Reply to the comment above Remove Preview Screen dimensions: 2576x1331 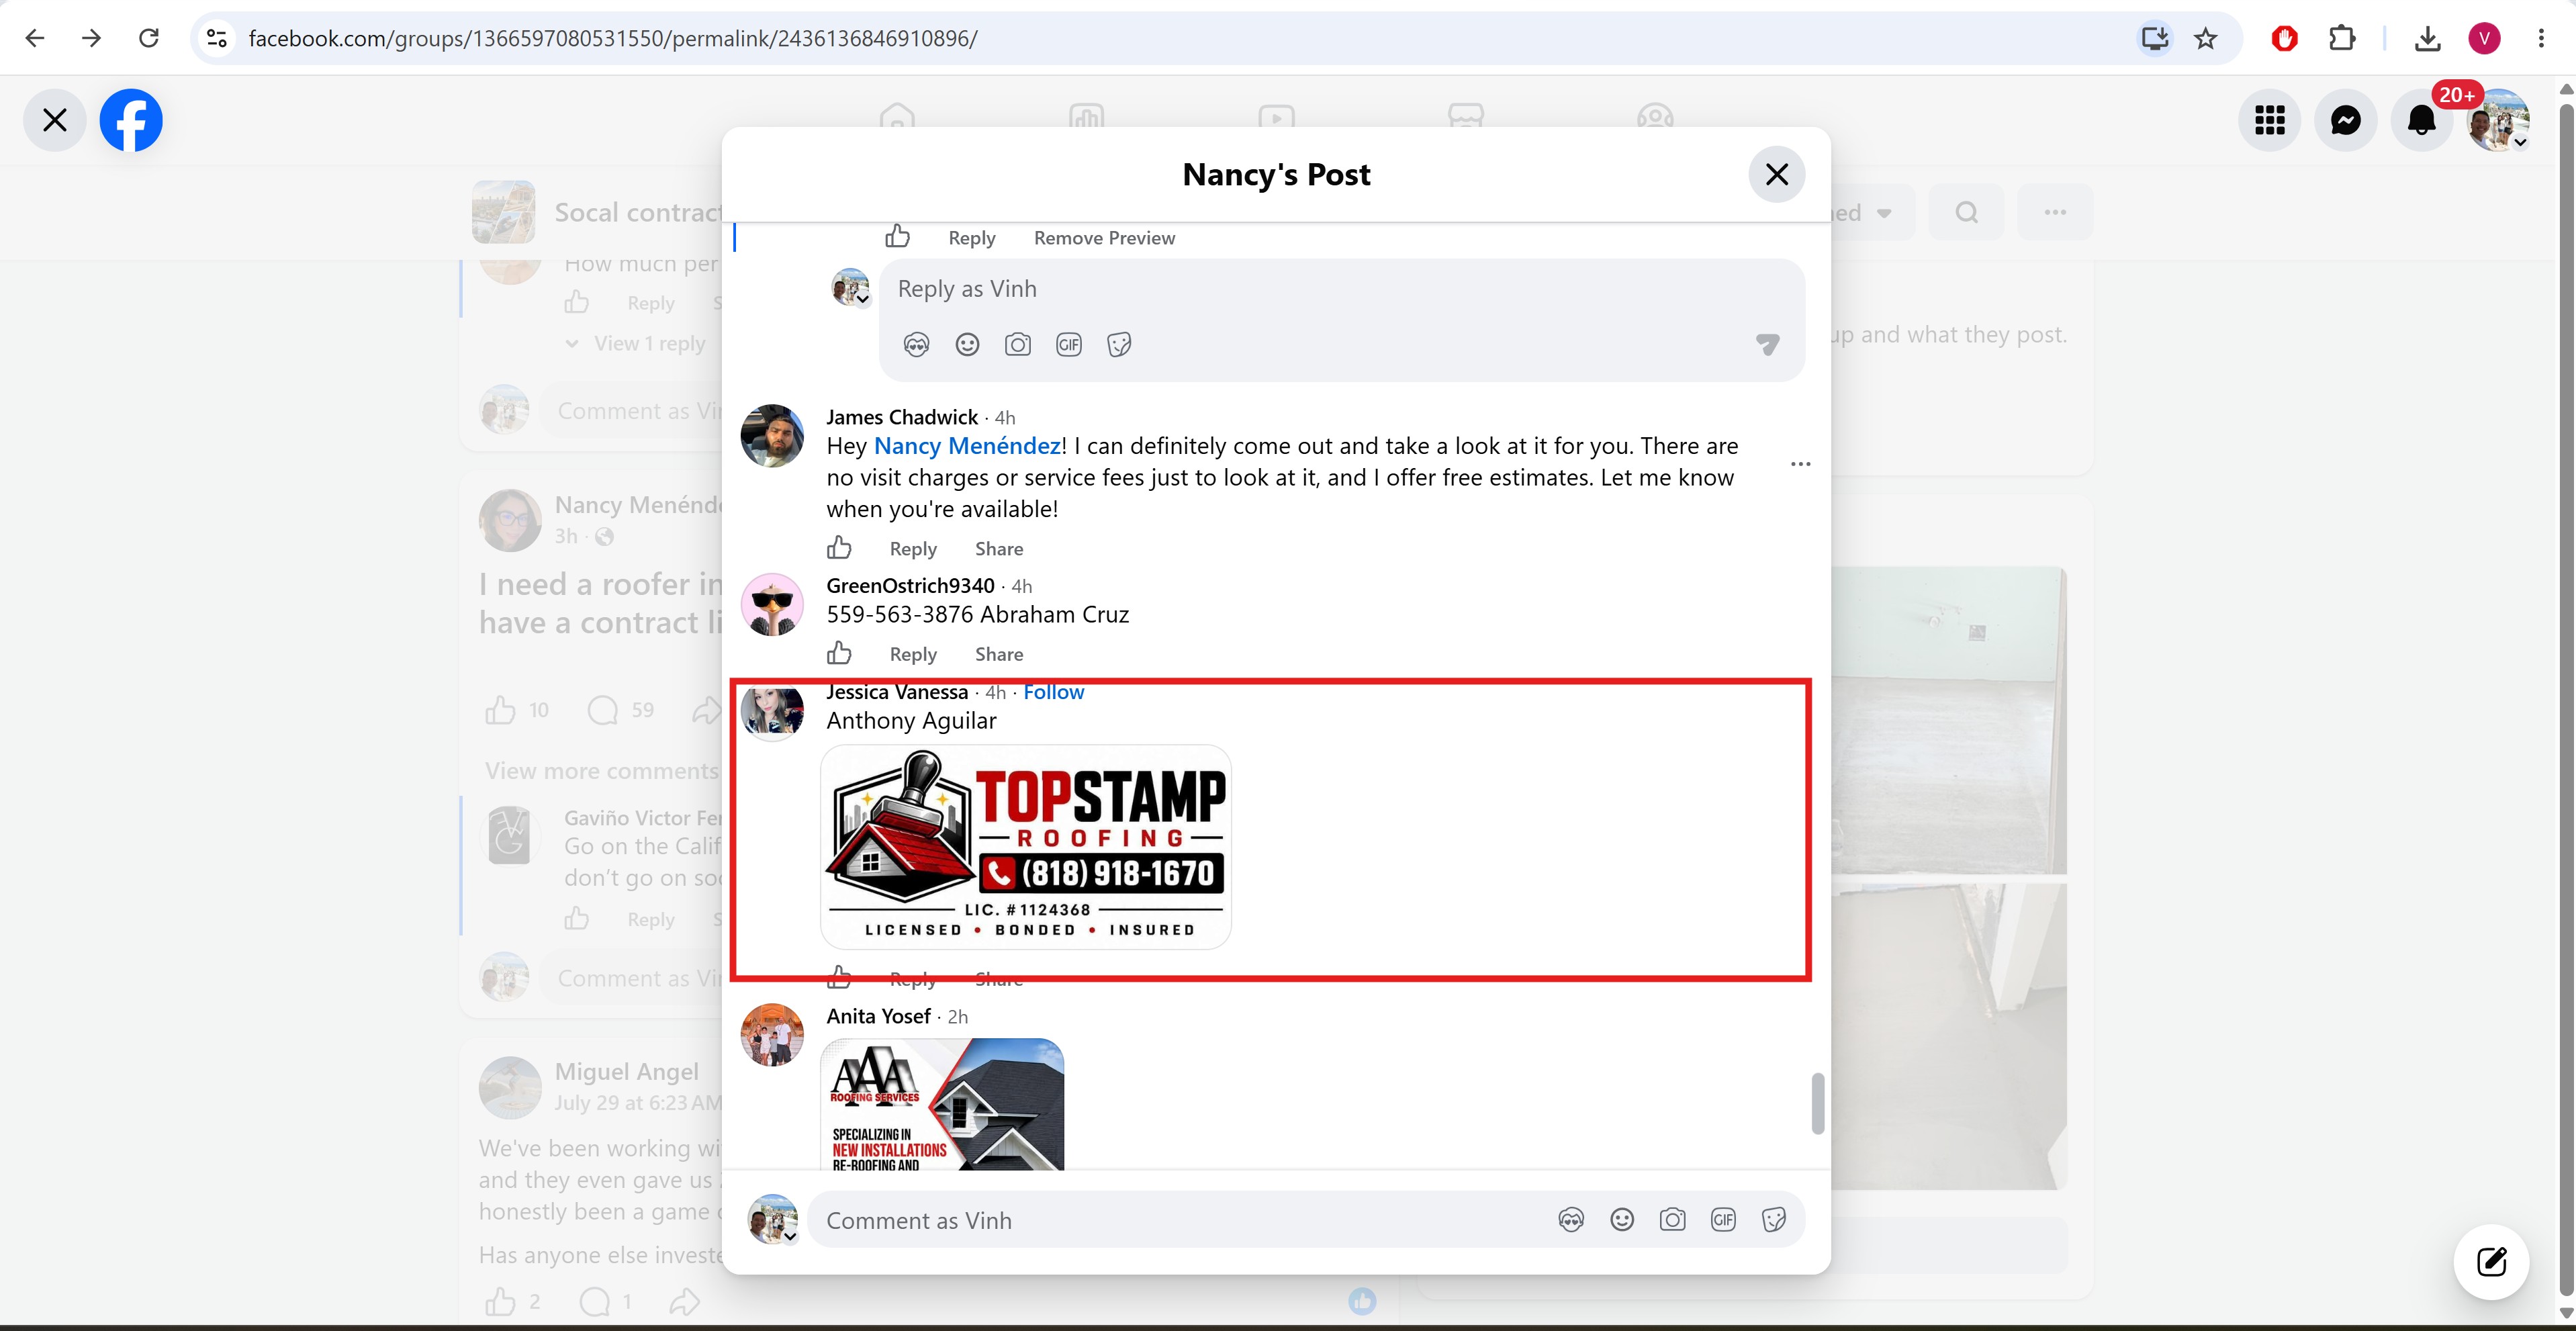[971, 238]
